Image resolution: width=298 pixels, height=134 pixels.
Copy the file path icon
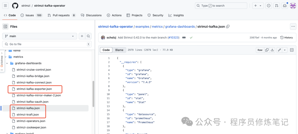(228, 26)
